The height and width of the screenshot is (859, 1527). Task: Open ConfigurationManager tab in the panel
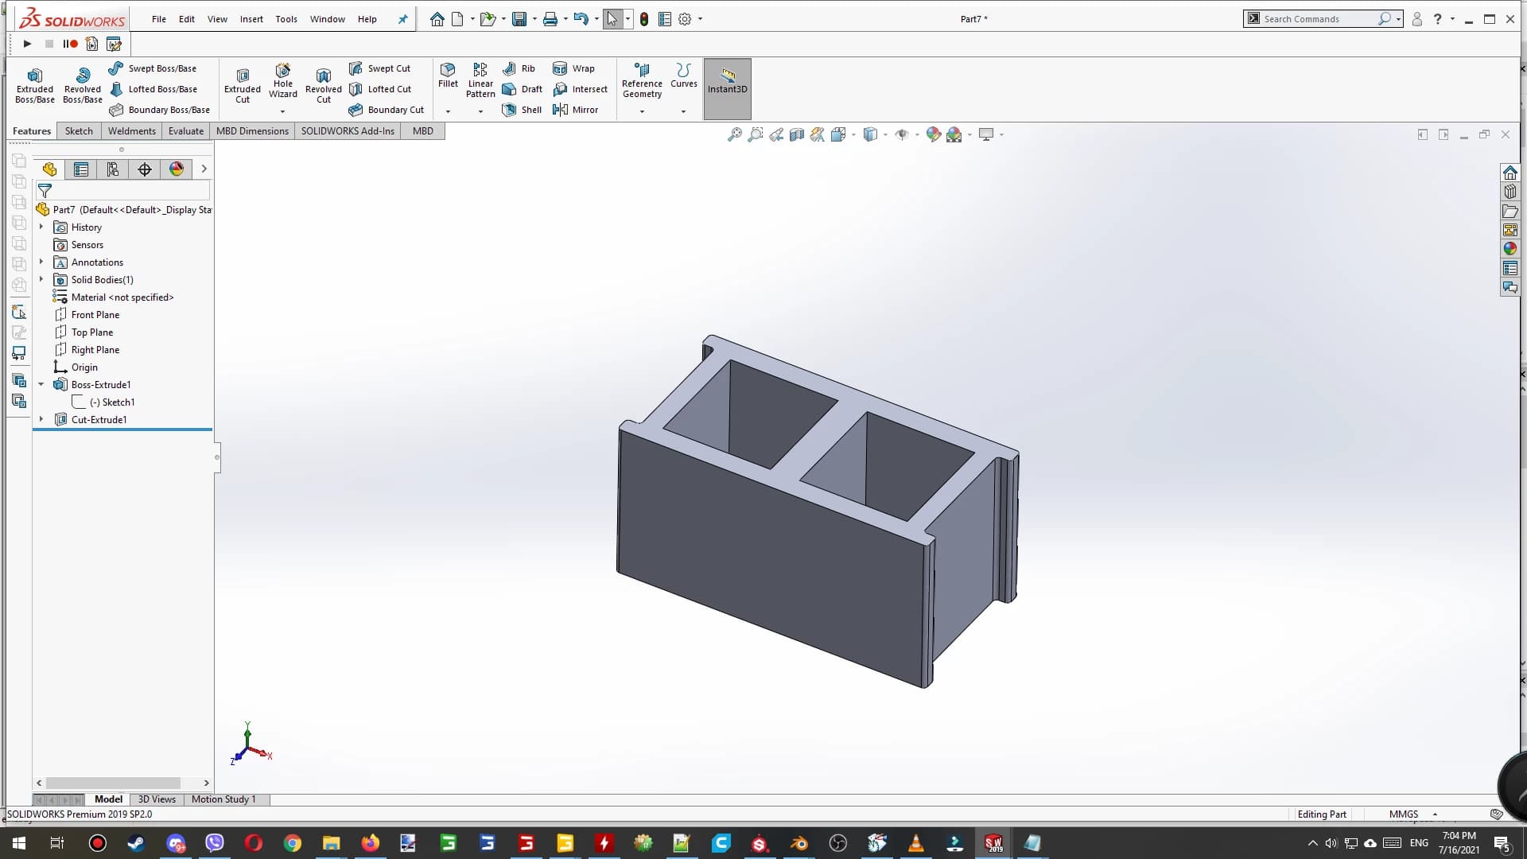tap(113, 169)
